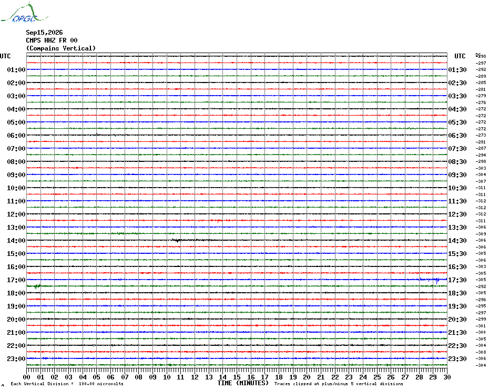Click the OFGC logo at top left
Viewport: 489px width, 391px height.
(x=24, y=13)
